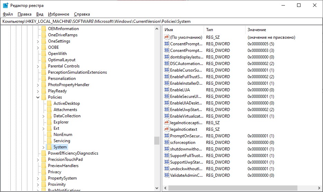Click the DWORD icon of PromptOnSecur... value
Screen dimensions: 323x192
(x=166, y=136)
